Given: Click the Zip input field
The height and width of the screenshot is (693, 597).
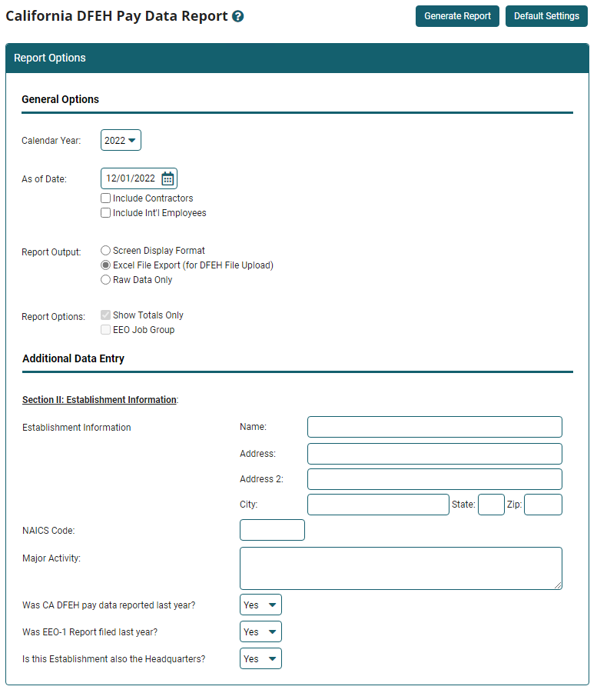Looking at the screenshot, I should [542, 505].
